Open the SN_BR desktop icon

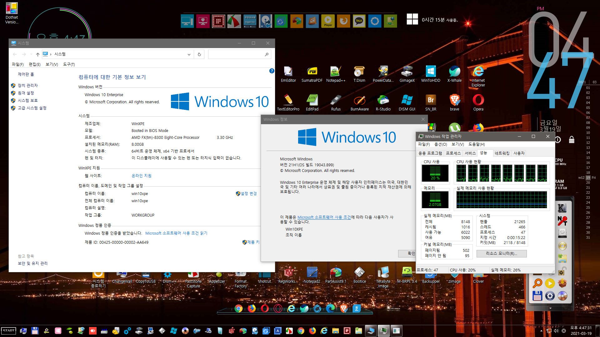431,103
